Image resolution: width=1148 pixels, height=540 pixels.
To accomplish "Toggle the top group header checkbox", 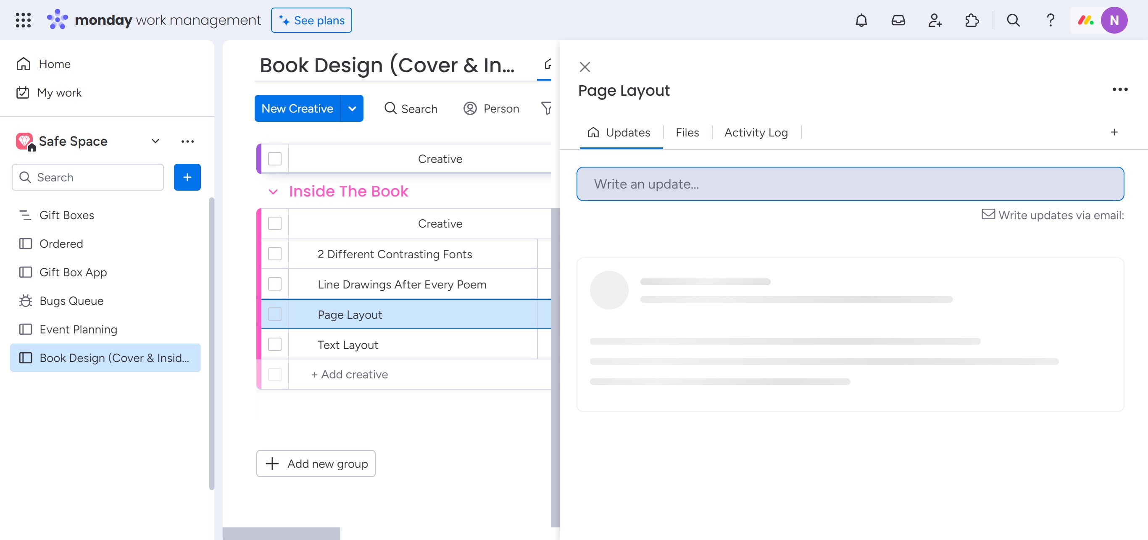I will 275,158.
